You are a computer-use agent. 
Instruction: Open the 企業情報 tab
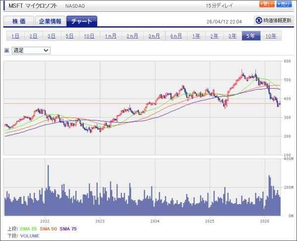[50, 21]
